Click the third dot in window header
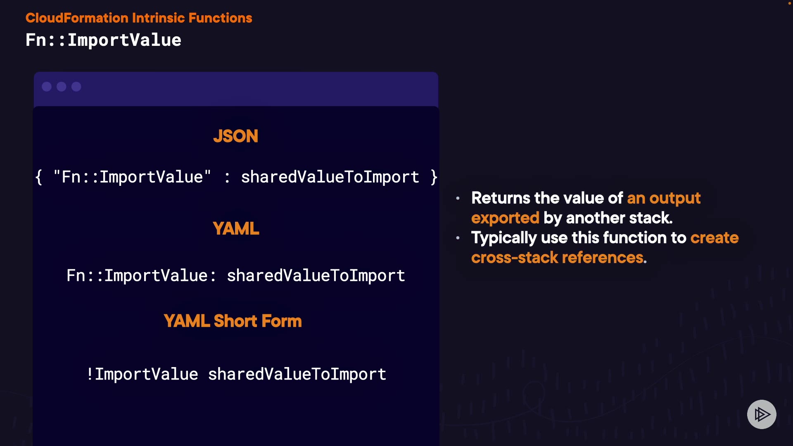 point(76,87)
